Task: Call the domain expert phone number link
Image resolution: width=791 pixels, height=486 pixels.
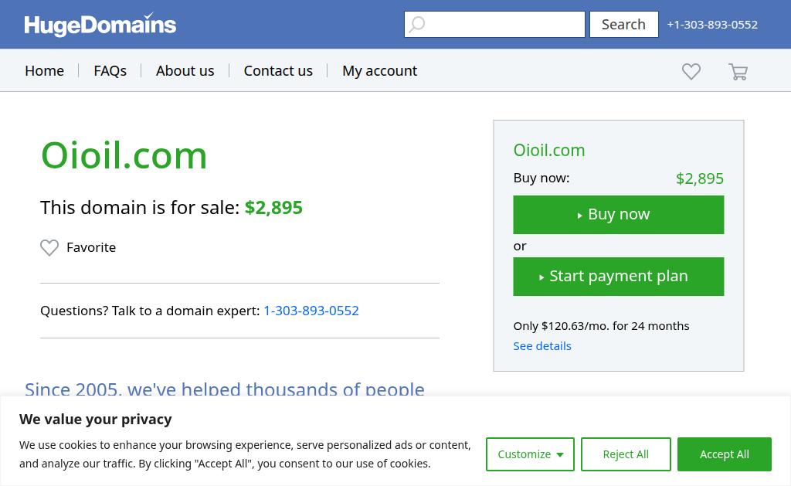Action: [x=311, y=311]
